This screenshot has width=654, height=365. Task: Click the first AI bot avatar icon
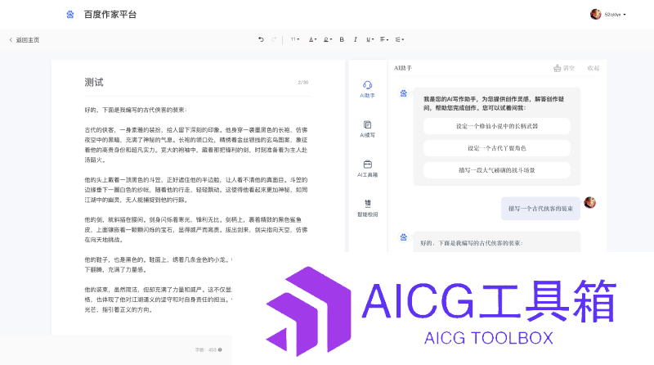point(403,93)
